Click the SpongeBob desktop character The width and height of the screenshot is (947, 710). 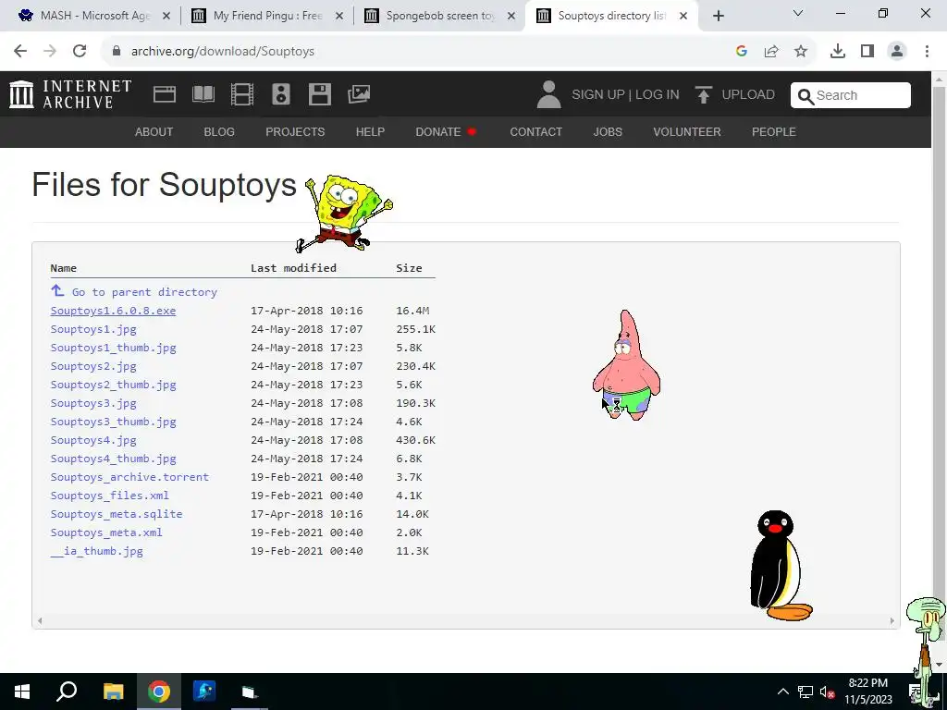(344, 214)
